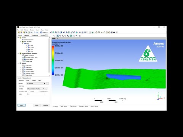The image size is (183, 137).
Task: Click the Load Results toolbar icon
Action: [x=19, y=32]
